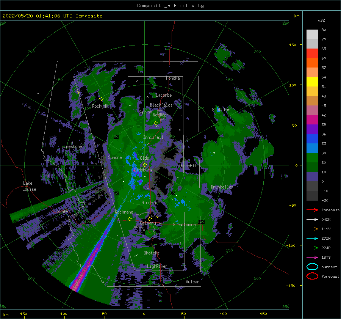Screen dimensions: 341x319
Task: Click the yellow diamond marker above RockyMH
Action: click(x=101, y=99)
